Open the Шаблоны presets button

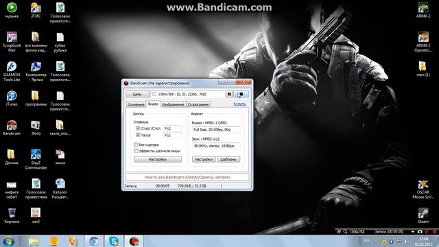coord(228,159)
